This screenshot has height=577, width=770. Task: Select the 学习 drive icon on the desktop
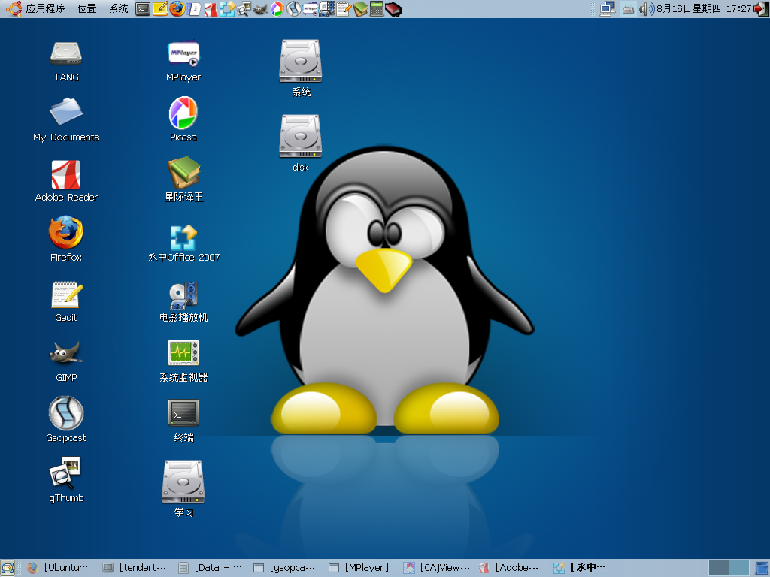[183, 482]
